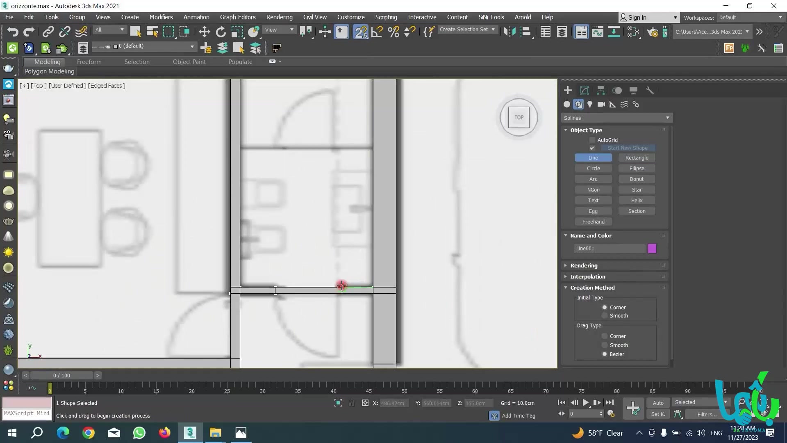Click the Mirror tool icon

[510, 32]
